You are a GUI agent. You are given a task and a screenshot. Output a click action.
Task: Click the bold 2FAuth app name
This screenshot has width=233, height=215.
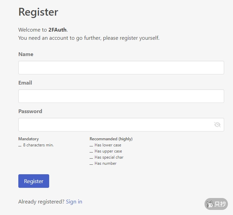click(57, 30)
